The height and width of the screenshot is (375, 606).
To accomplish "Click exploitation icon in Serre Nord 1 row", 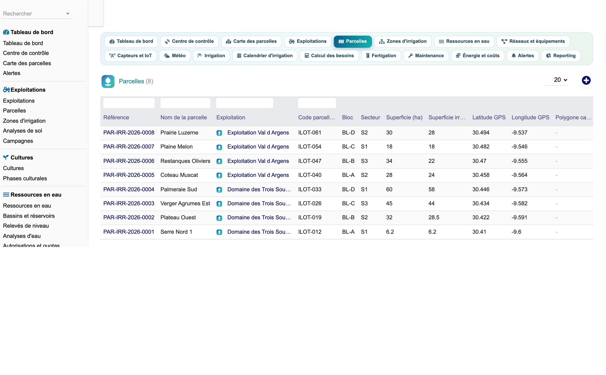I will pyautogui.click(x=219, y=232).
